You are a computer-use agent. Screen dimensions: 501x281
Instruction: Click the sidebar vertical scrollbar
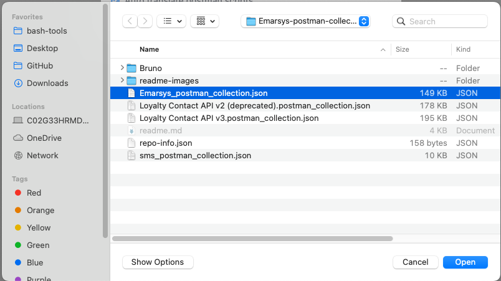pos(105,121)
